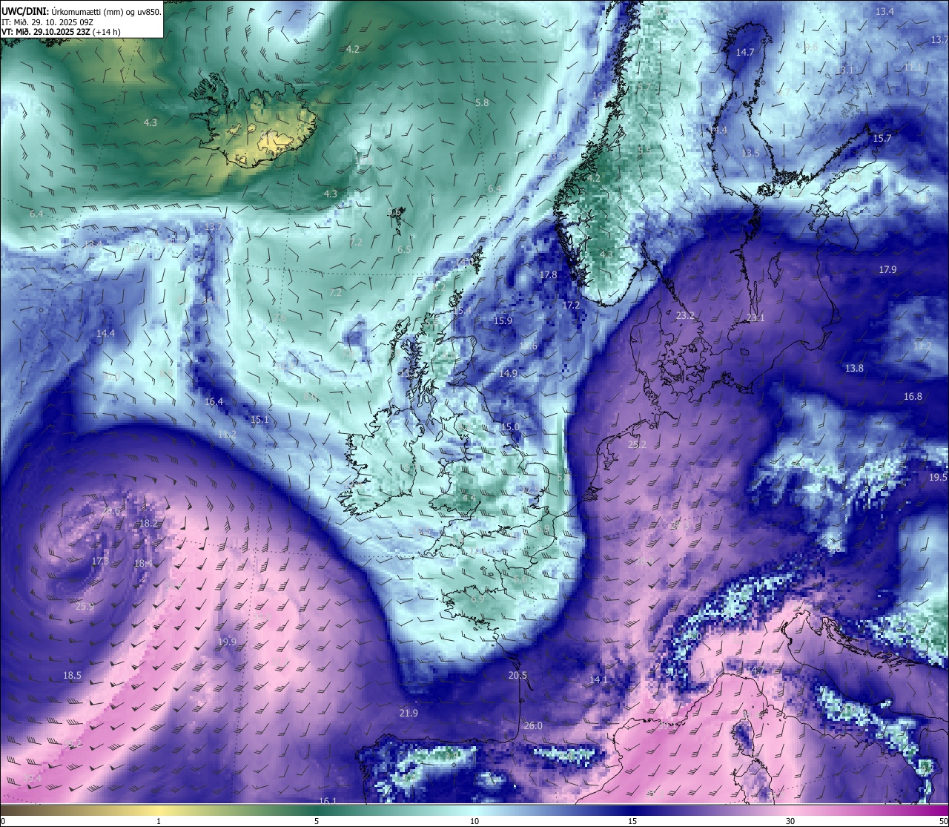Click the 17.3 value on the map

[100, 561]
